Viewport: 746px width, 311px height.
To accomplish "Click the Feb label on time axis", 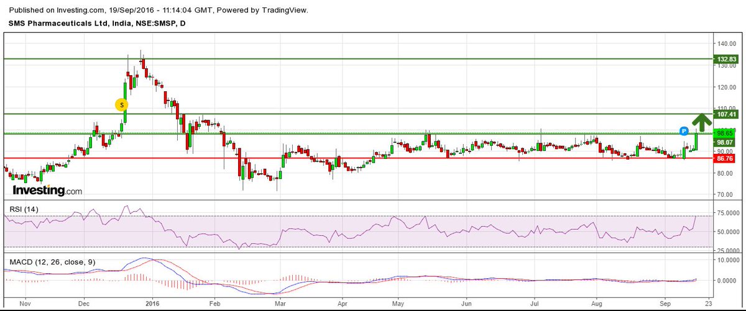I will click(x=214, y=305).
